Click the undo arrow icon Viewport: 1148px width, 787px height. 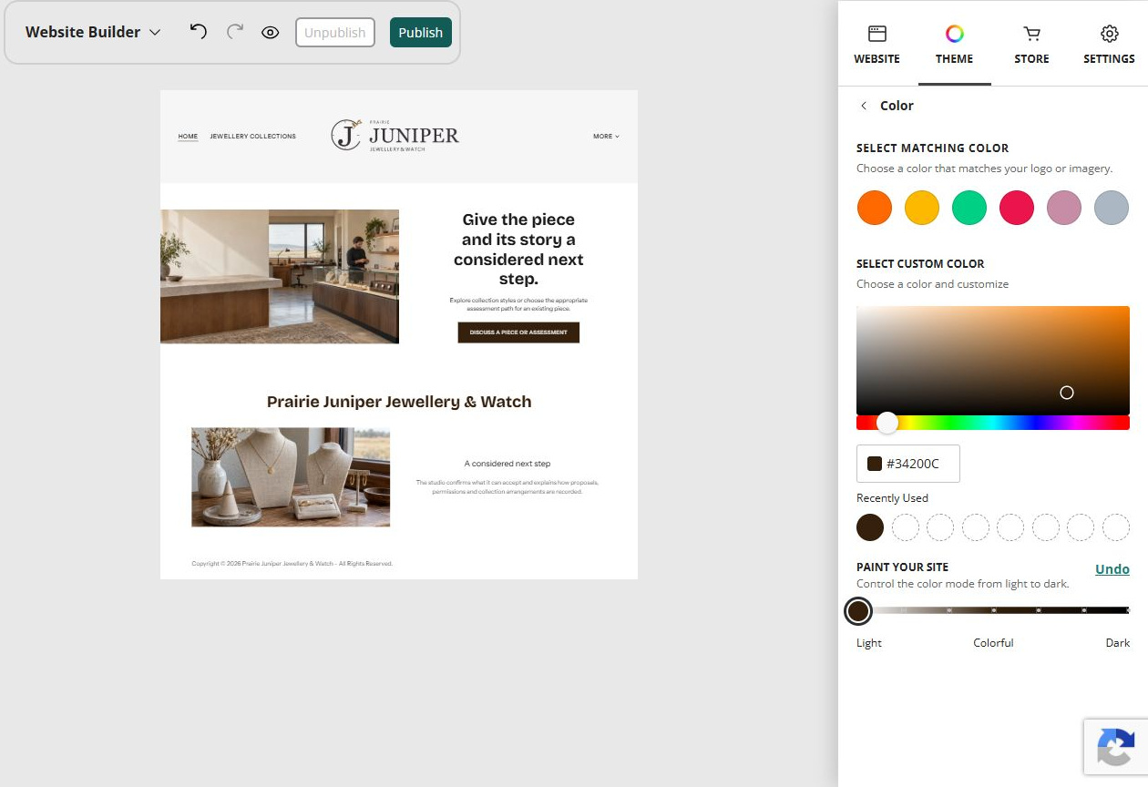(199, 32)
